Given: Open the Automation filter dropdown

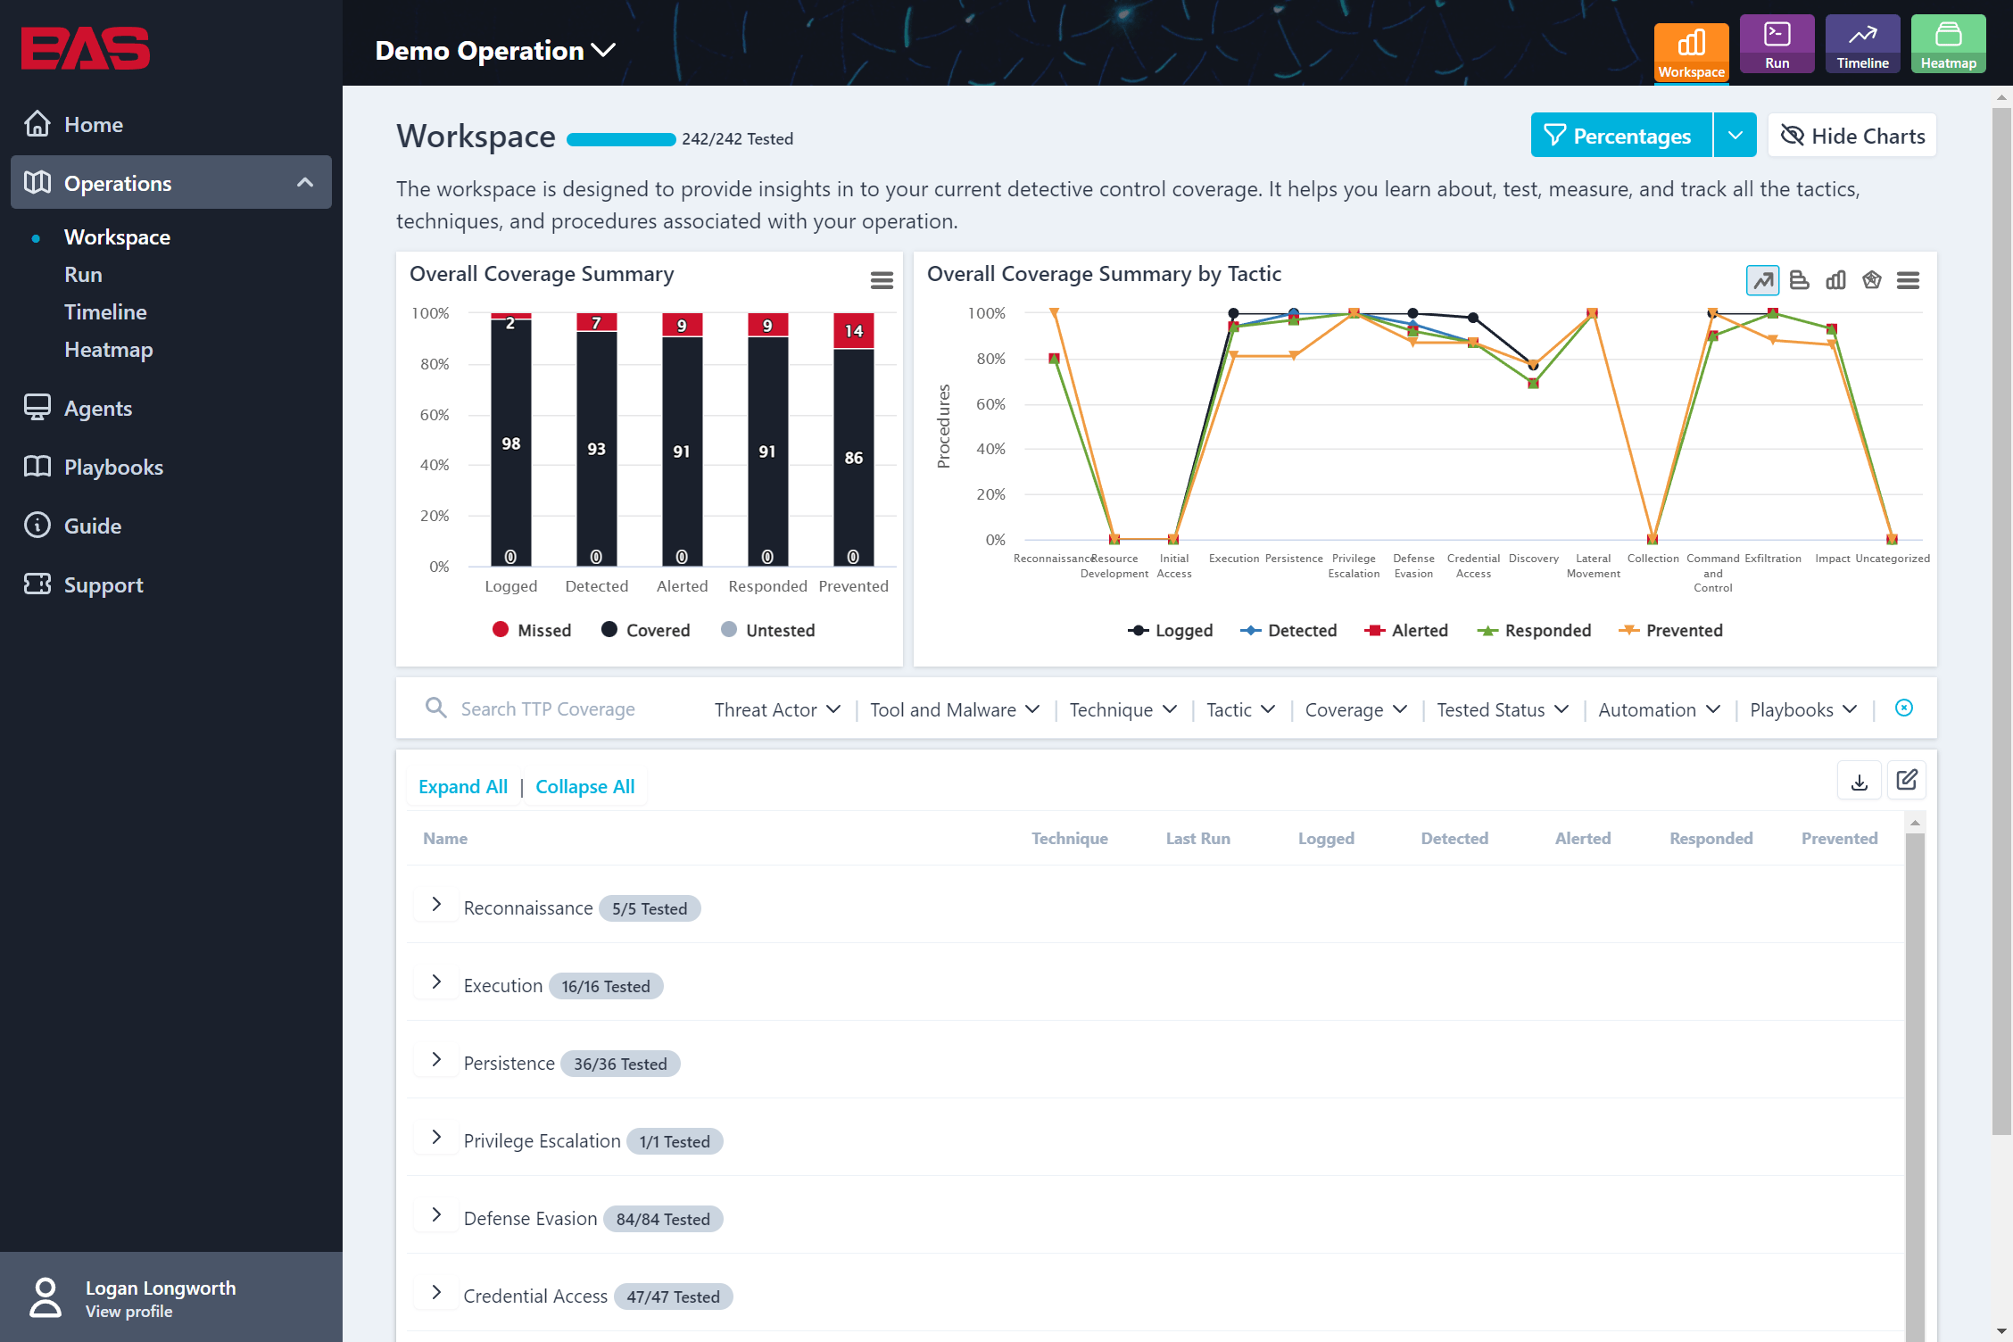Looking at the screenshot, I should (1660, 709).
